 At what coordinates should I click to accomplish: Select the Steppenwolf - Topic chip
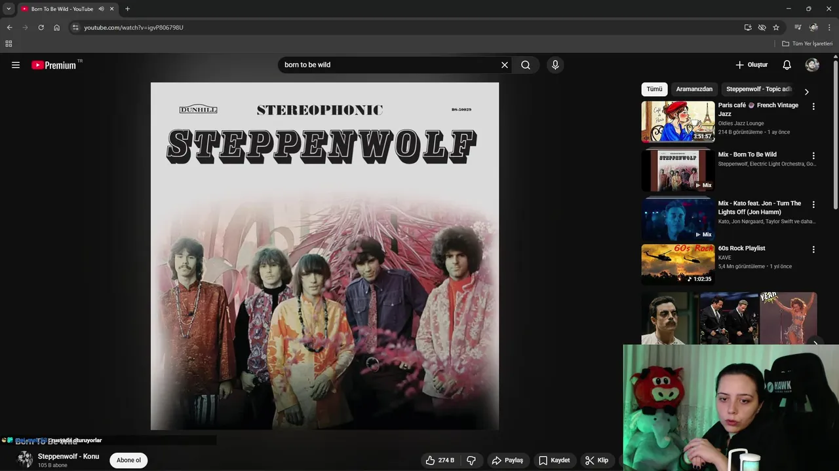tap(758, 89)
